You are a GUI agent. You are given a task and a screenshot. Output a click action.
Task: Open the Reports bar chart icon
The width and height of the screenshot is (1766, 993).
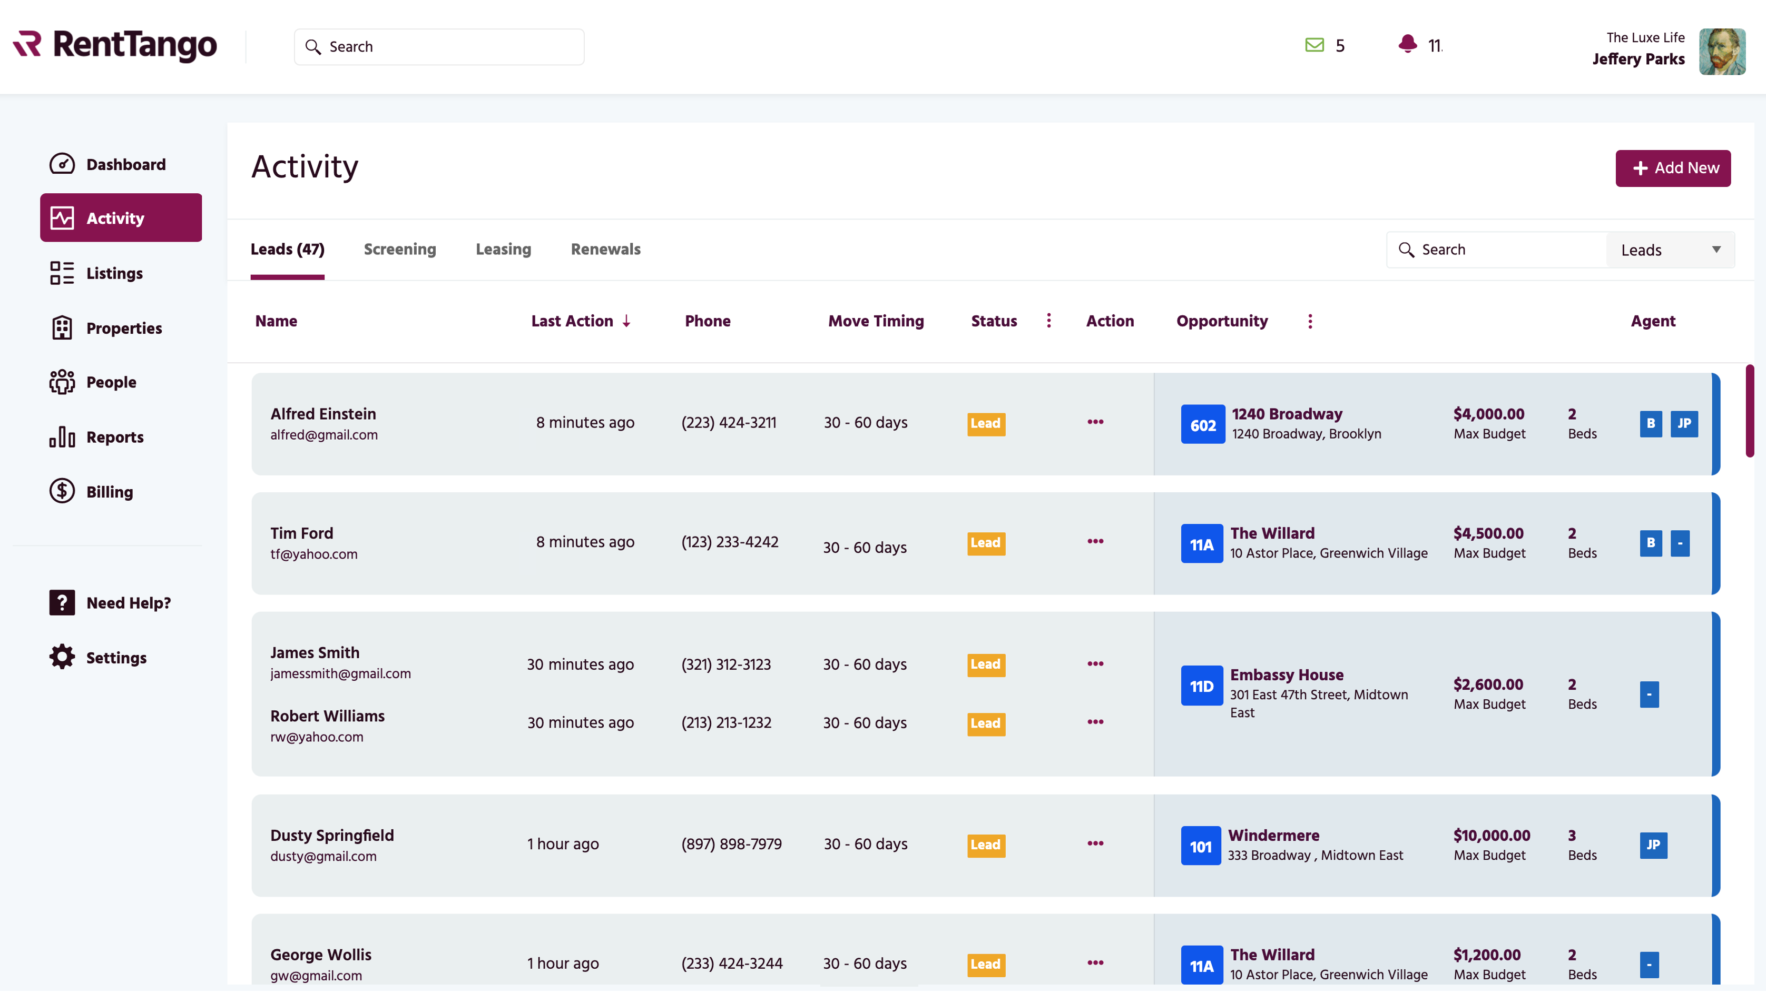coord(62,437)
